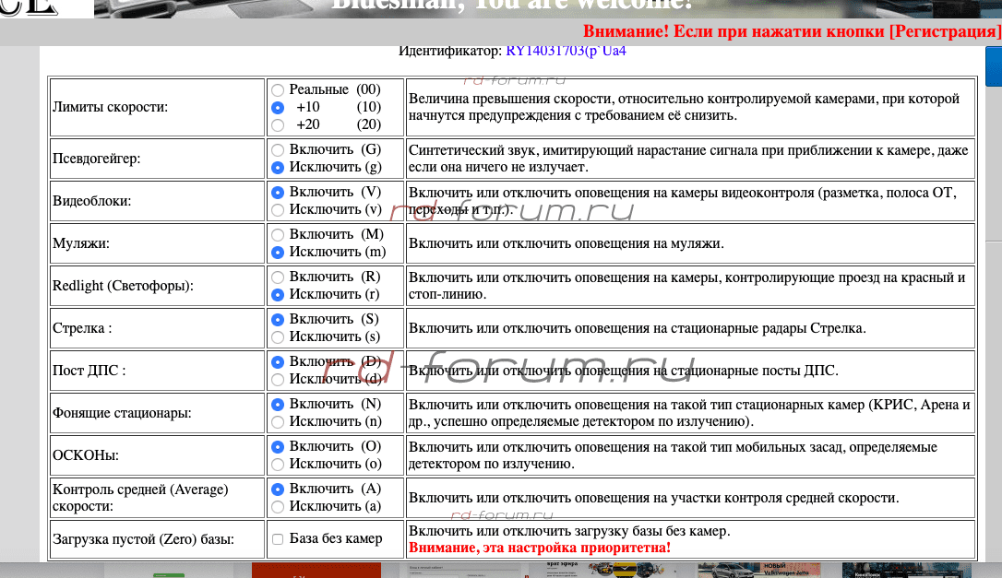Click the Муляжи row label
This screenshot has width=1002, height=578.
click(x=80, y=243)
